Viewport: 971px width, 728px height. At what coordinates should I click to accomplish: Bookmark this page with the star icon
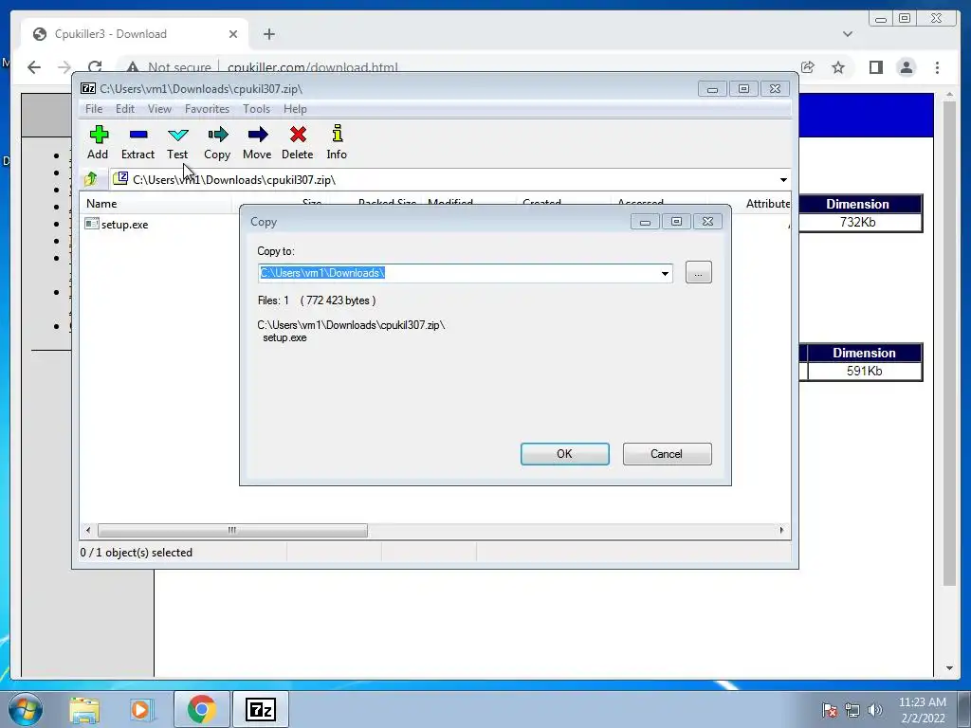tap(838, 67)
